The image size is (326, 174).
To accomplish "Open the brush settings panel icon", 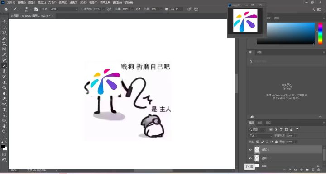I will click(x=36, y=9).
